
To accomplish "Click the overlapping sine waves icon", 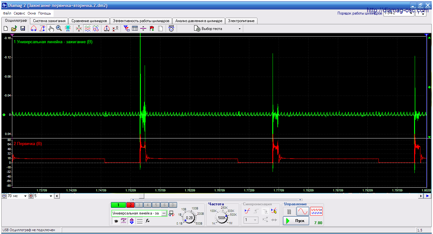I will tap(96, 29).
